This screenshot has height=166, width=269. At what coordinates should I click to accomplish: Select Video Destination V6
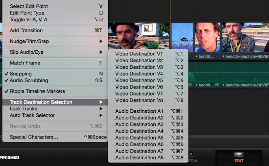point(148,87)
